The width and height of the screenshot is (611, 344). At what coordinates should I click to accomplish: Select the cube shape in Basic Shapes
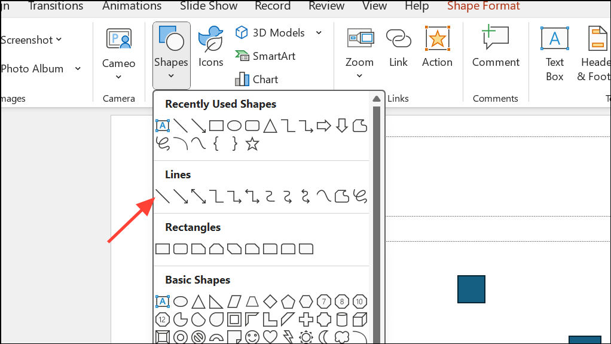[359, 319]
